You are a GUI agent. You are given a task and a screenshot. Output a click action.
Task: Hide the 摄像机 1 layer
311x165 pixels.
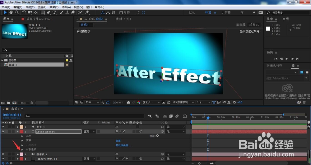point(3,154)
